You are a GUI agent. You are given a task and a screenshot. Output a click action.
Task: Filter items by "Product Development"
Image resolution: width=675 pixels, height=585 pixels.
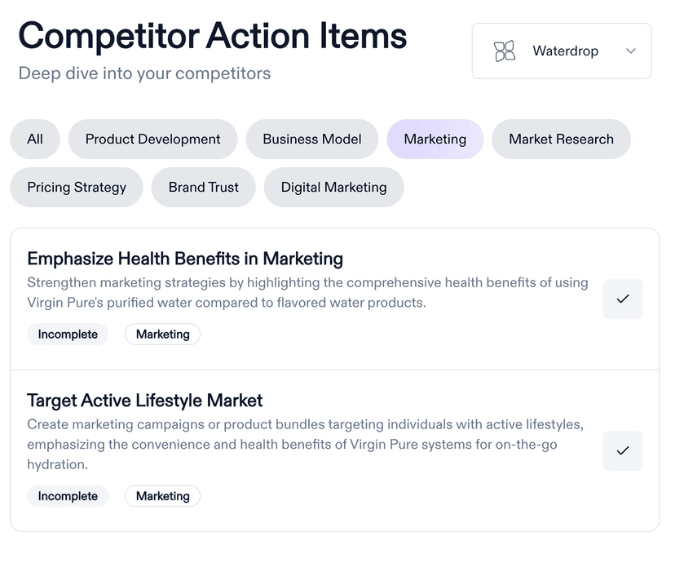click(x=152, y=139)
